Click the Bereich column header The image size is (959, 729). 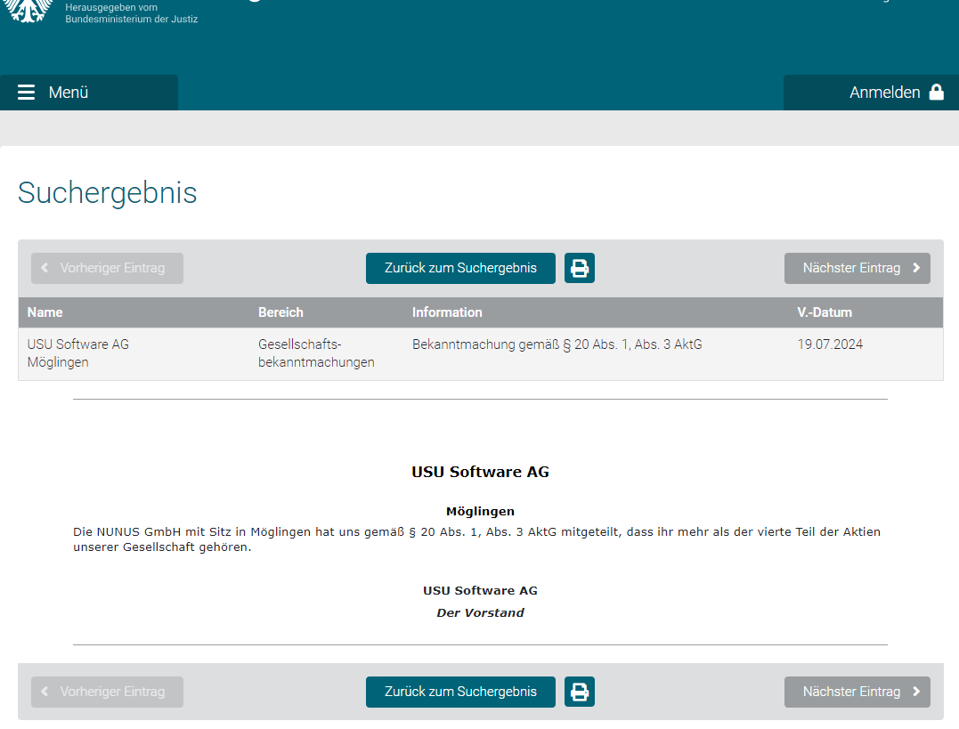[280, 312]
